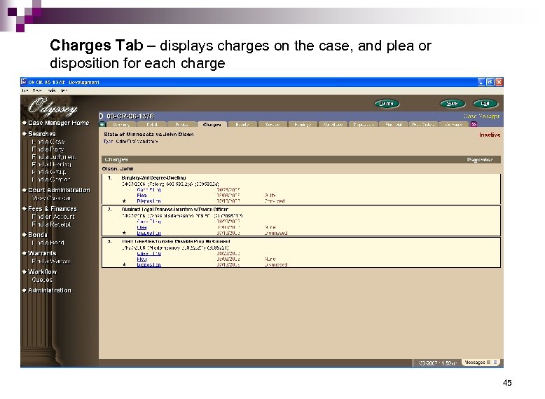
Task: Click the green Exit button
Action: click(485, 104)
